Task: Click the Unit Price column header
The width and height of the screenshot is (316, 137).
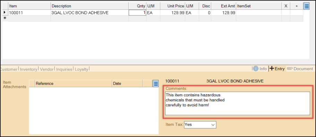Action: (172, 6)
